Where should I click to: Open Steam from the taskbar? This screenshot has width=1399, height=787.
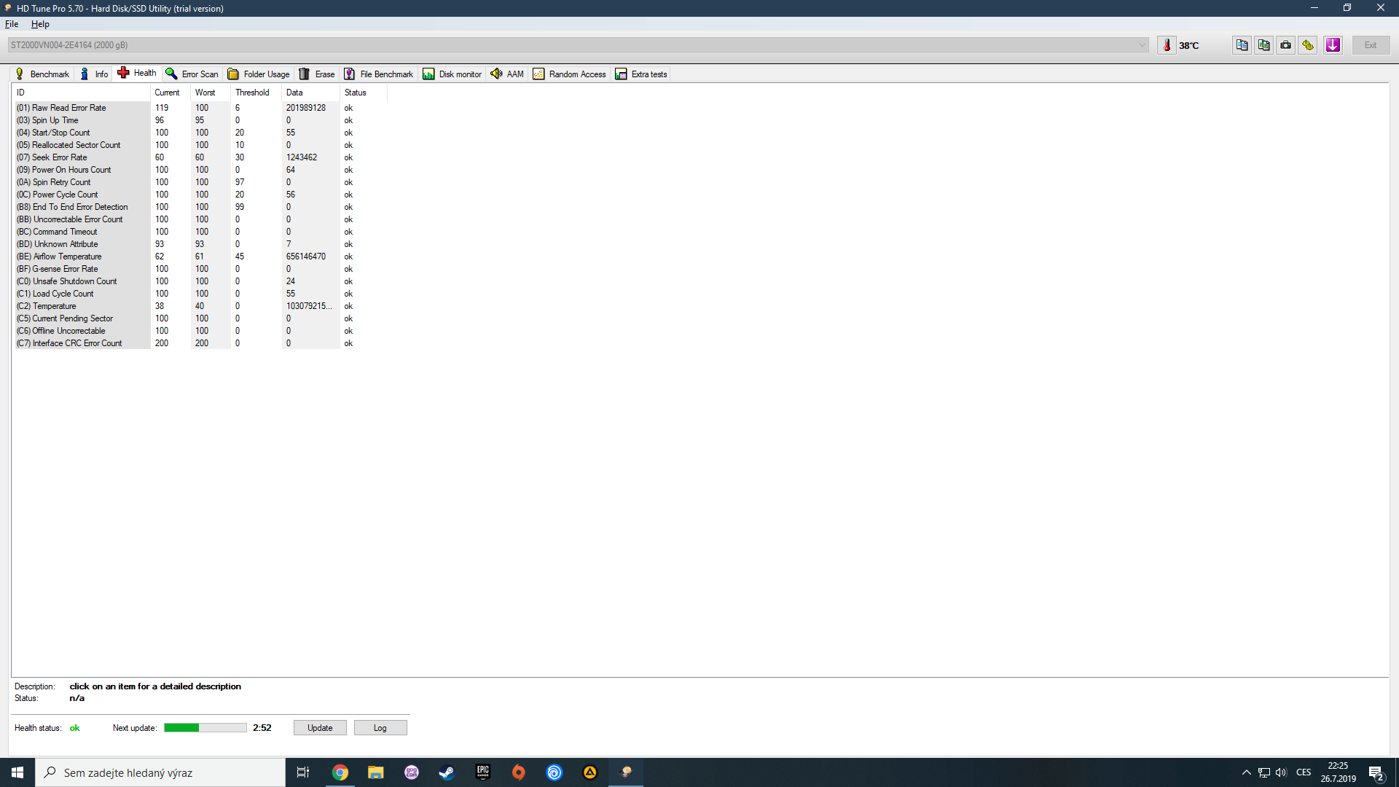pyautogui.click(x=447, y=772)
